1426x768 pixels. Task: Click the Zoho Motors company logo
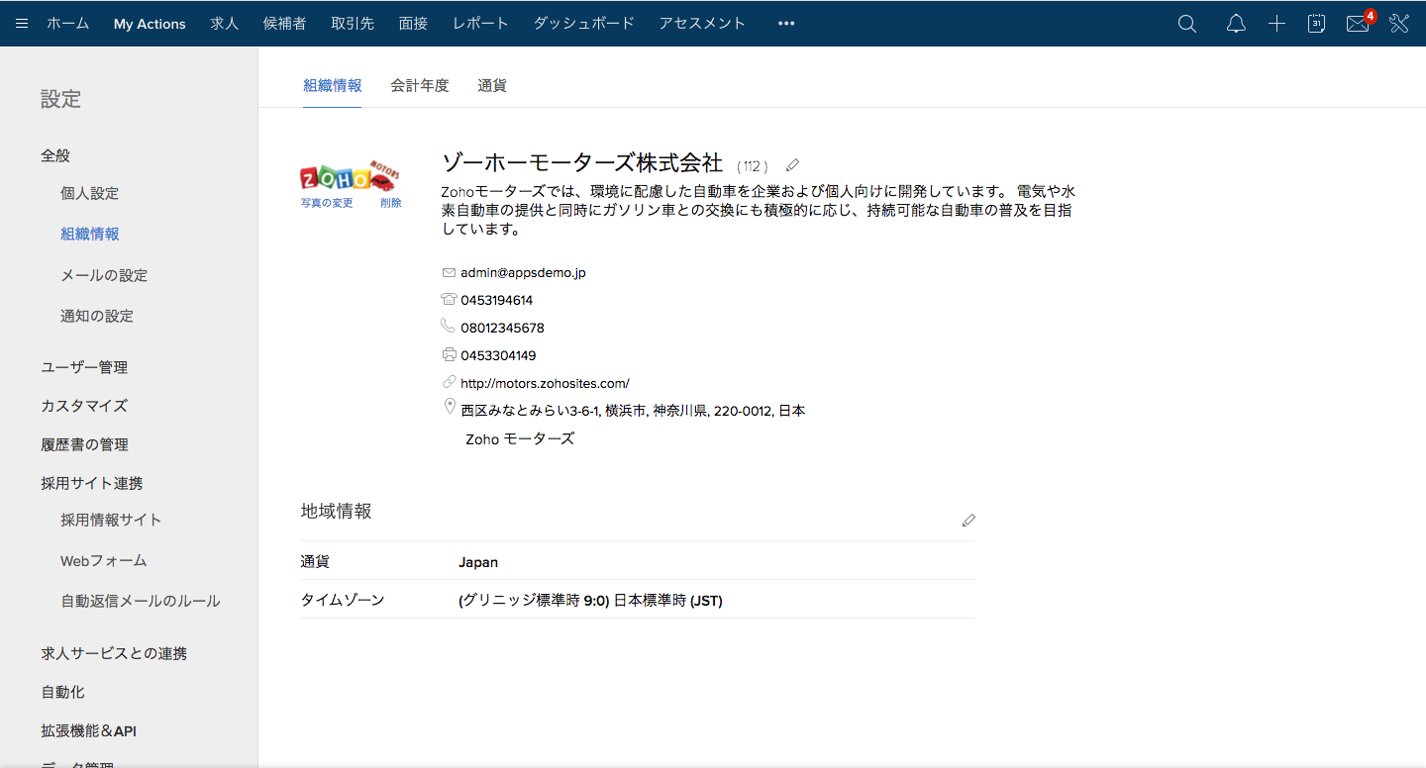point(349,176)
